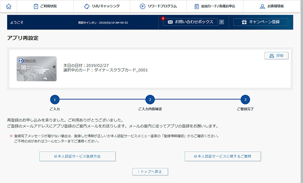Click the Diners Club card image
This screenshot has width=304, height=183.
click(36, 69)
